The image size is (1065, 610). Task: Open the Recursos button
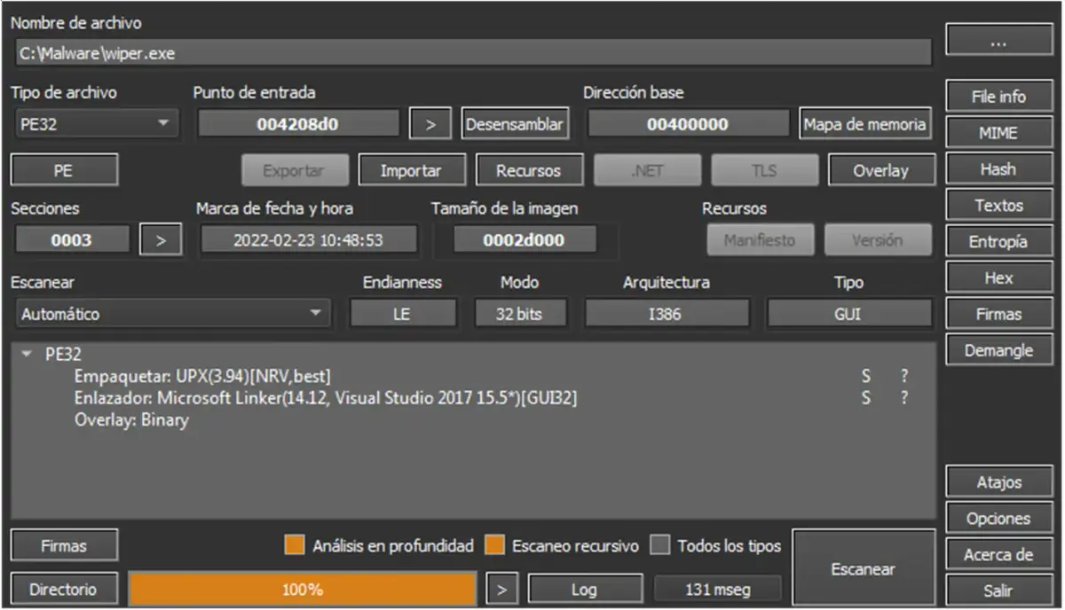pos(528,170)
